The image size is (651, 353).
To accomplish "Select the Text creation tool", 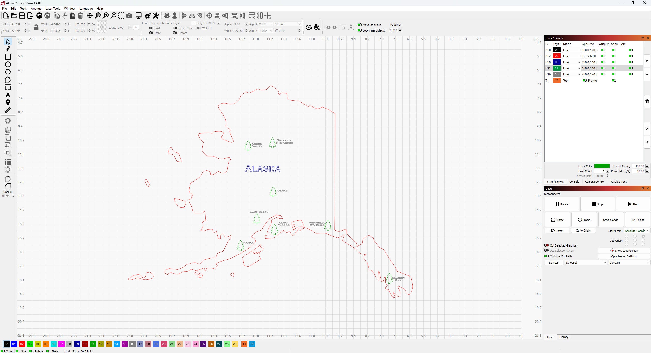I will point(8,95).
